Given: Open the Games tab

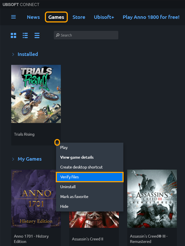Looking at the screenshot, I should click(x=56, y=17).
